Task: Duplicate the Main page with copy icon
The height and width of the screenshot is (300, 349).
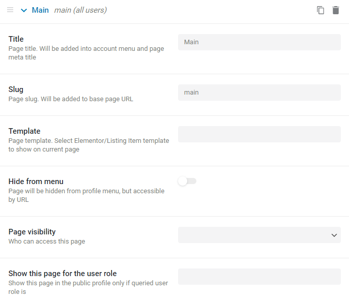Action: tap(321, 10)
